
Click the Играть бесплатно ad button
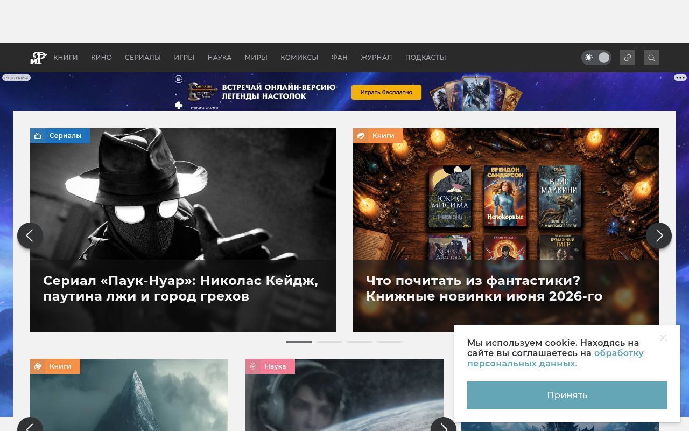tap(386, 92)
